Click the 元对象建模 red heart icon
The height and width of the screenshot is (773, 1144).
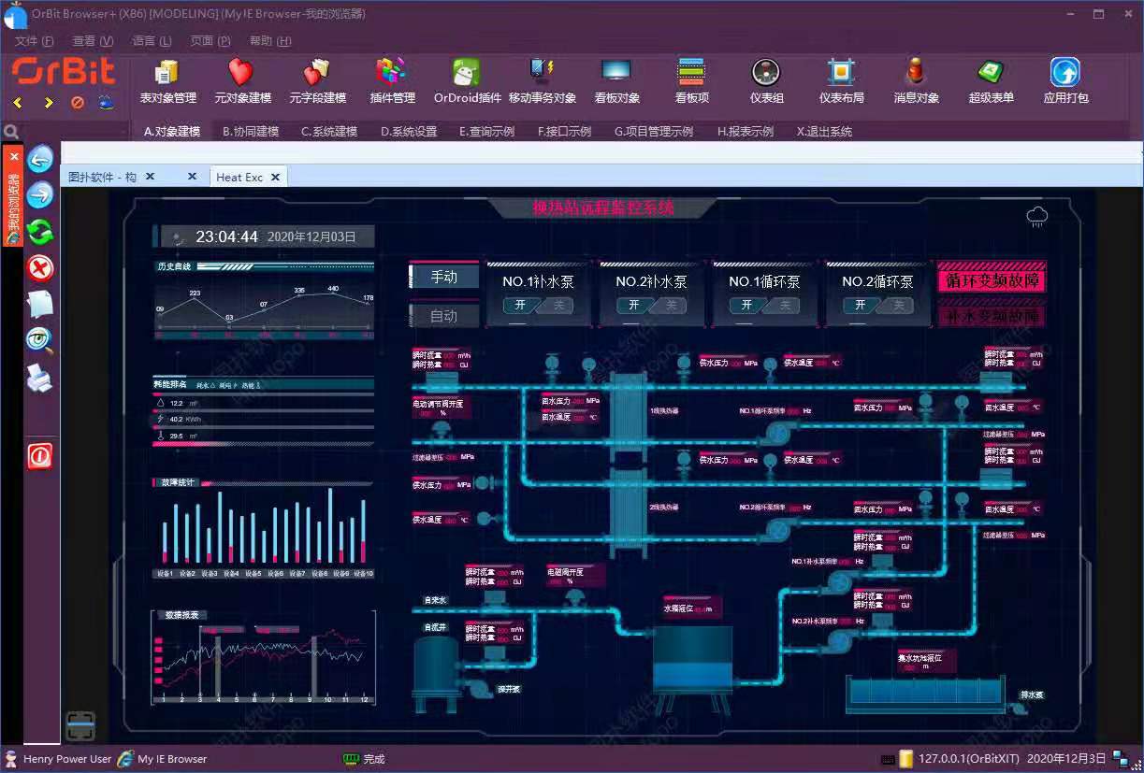pyautogui.click(x=242, y=80)
